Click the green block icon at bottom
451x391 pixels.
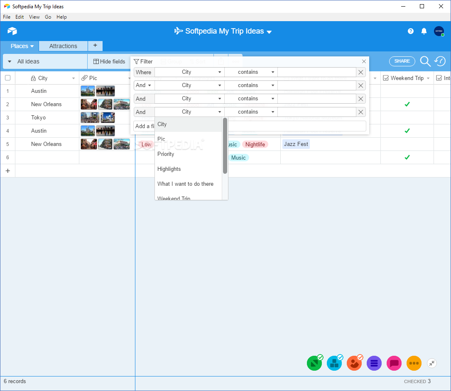click(x=315, y=363)
